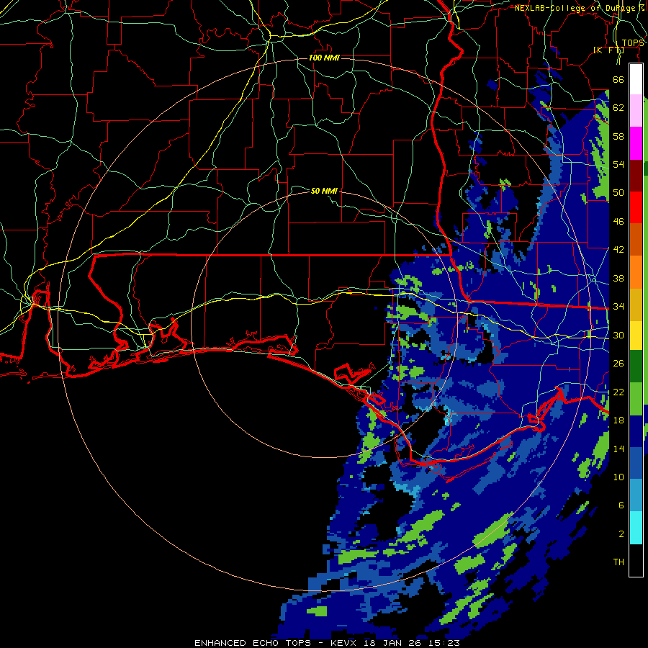
Task: Click legend value "66"
Action: [x=618, y=79]
